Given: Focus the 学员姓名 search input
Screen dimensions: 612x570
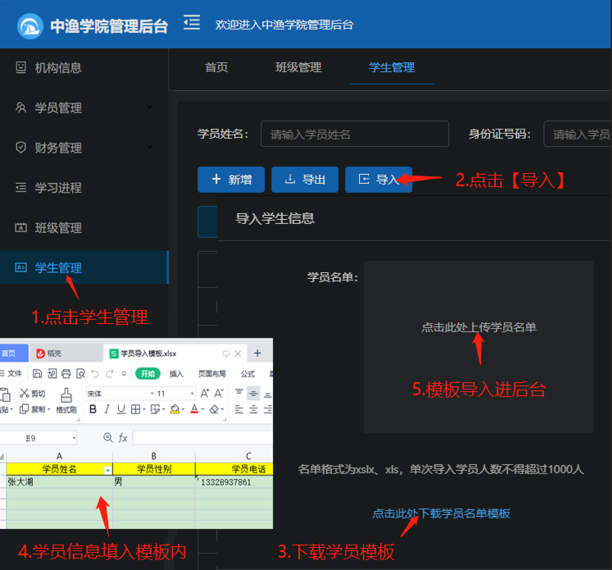Looking at the screenshot, I should click(x=355, y=134).
